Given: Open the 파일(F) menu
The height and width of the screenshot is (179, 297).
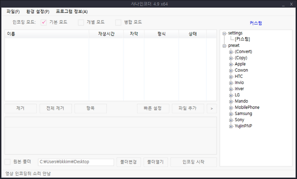Looking at the screenshot, I should (x=13, y=11).
